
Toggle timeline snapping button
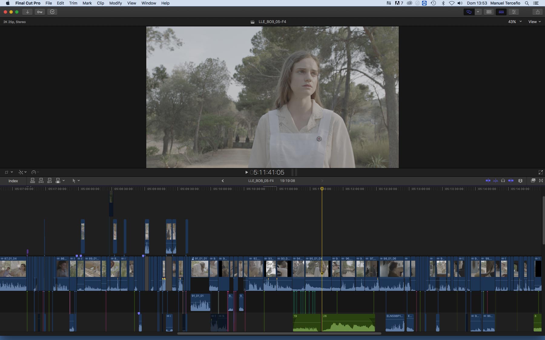pos(511,181)
